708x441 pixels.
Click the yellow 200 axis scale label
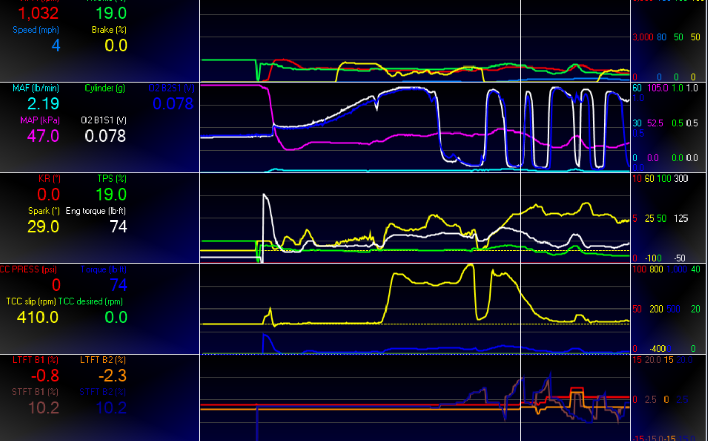coord(656,309)
